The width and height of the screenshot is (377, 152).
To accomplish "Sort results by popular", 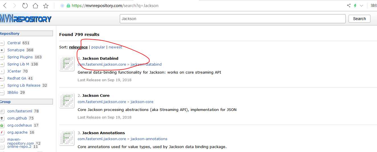I will [x=98, y=47].
